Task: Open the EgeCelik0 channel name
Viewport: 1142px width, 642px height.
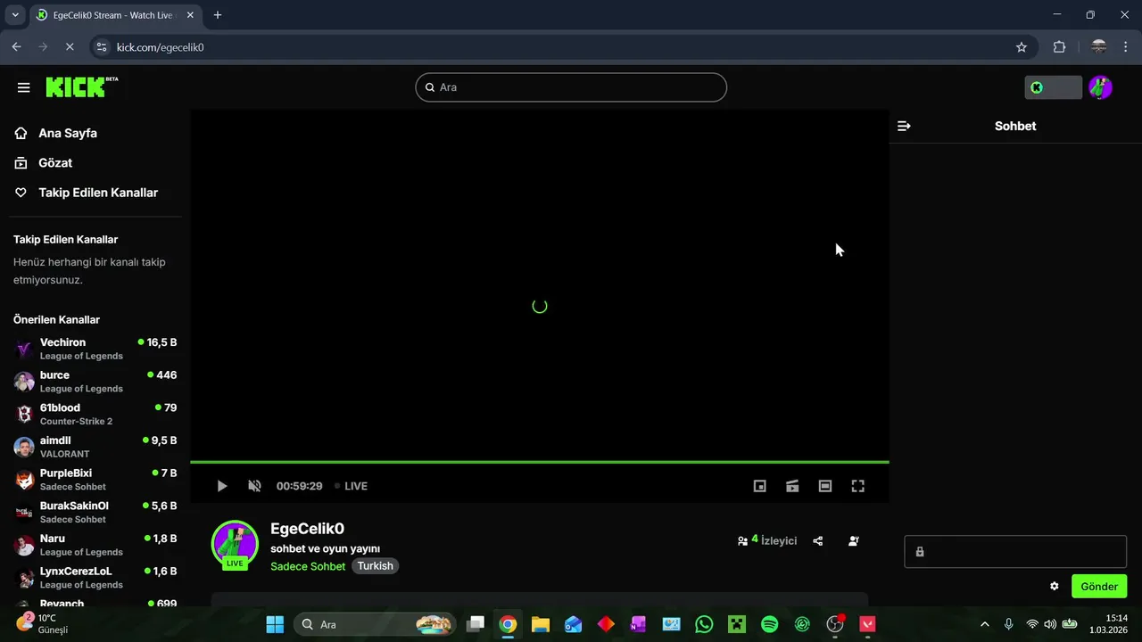Action: pos(307,529)
